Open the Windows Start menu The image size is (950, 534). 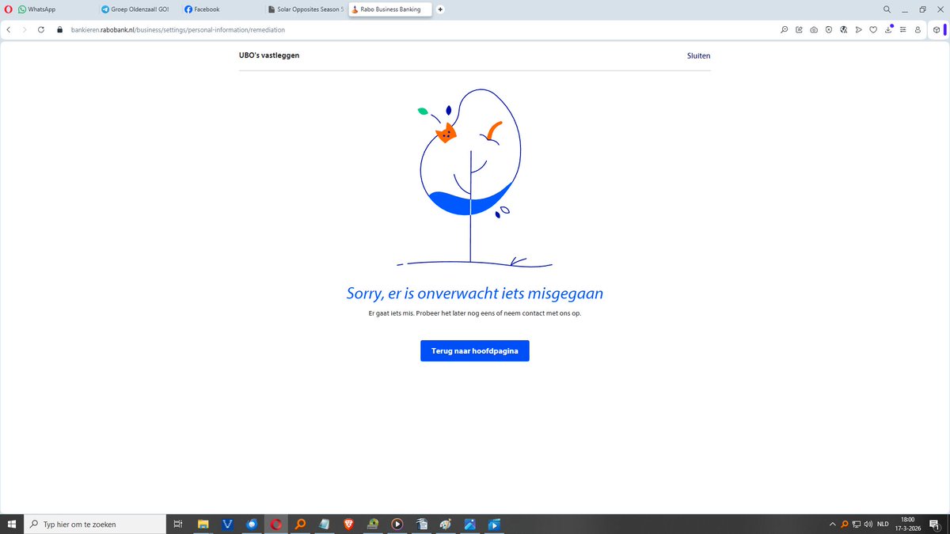pos(11,524)
